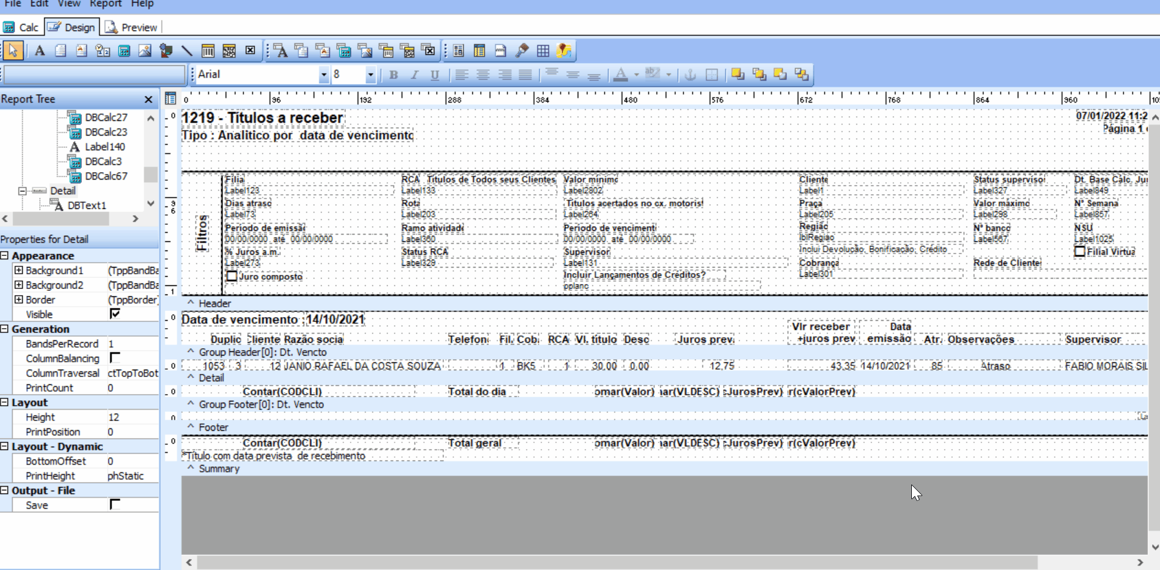Viewport: 1160px width, 570px height.
Task: Center-align the text horizontally
Action: 483,75
